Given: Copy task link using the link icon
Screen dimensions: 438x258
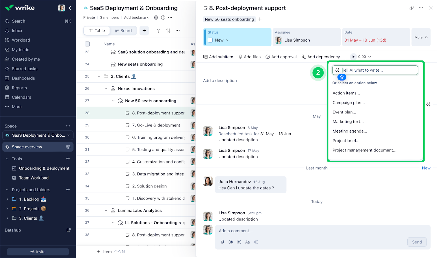Looking at the screenshot, I should [411, 8].
